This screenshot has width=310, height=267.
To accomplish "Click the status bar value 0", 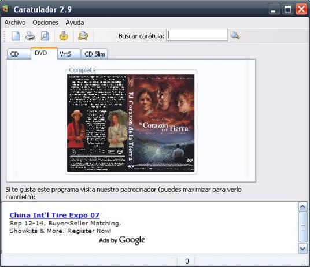I will point(187,261).
